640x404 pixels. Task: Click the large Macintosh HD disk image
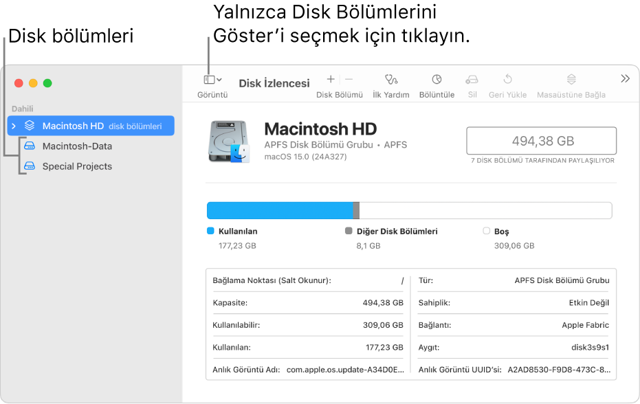click(x=228, y=142)
